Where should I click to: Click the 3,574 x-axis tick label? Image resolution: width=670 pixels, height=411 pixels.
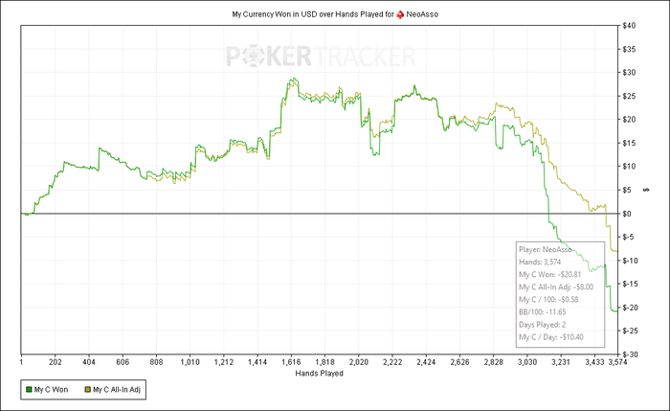pos(618,362)
